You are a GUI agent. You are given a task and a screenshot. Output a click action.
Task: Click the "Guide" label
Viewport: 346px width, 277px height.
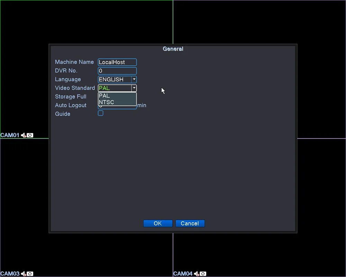coord(63,114)
